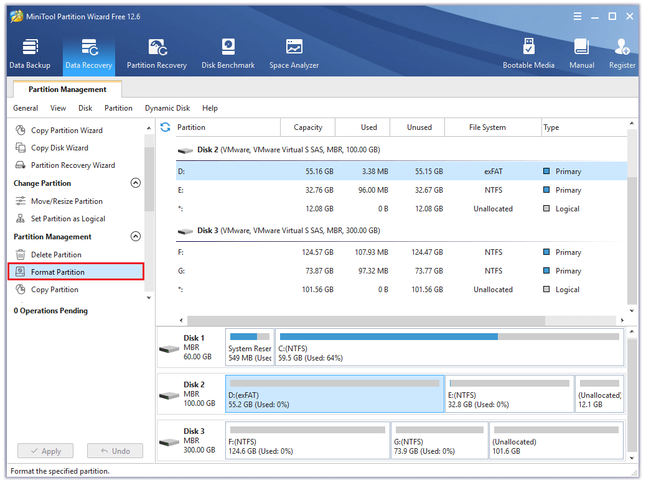646x483 pixels.
Task: Open the Dynamic Disk menu
Action: [167, 108]
